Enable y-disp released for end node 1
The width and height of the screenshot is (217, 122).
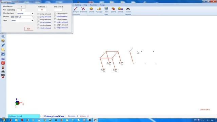click(x=38, y=17)
